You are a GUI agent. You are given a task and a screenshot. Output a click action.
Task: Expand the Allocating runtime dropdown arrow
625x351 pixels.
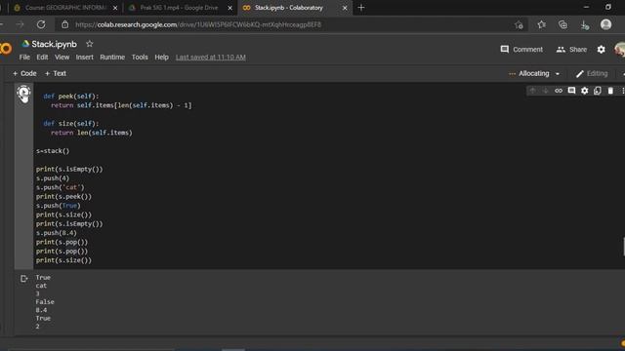point(558,74)
